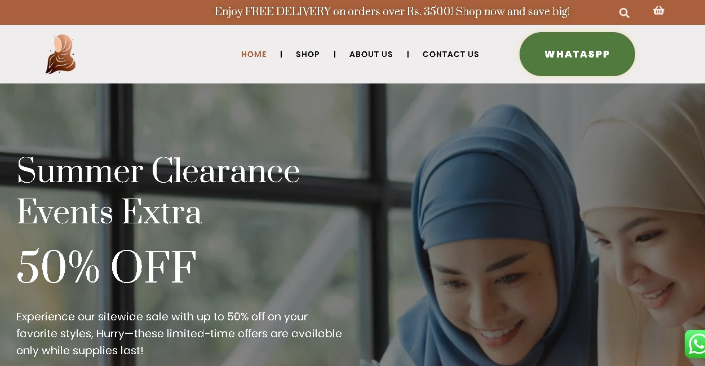Go to the HOME menu item
This screenshot has width=705, height=366.
(x=254, y=54)
